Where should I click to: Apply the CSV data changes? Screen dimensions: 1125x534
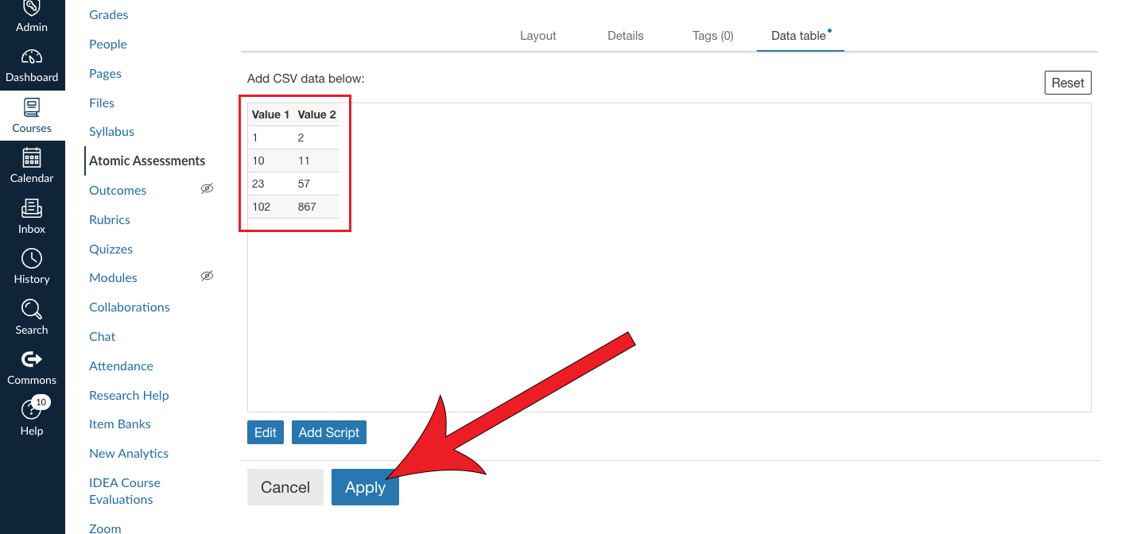(365, 487)
